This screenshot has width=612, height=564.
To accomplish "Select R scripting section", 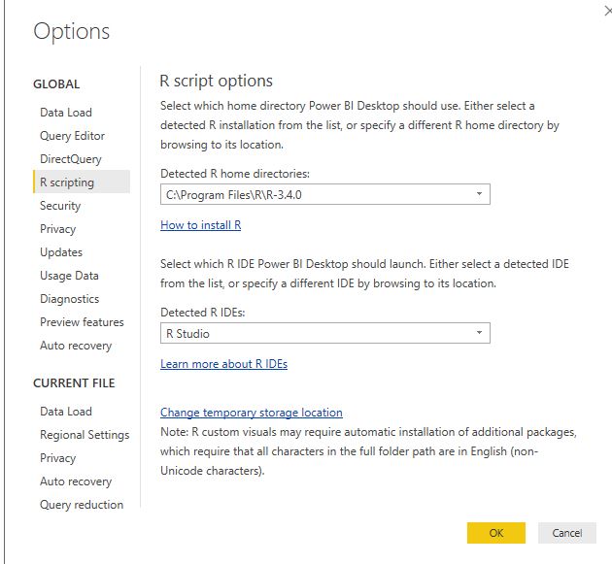I will coord(82,182).
